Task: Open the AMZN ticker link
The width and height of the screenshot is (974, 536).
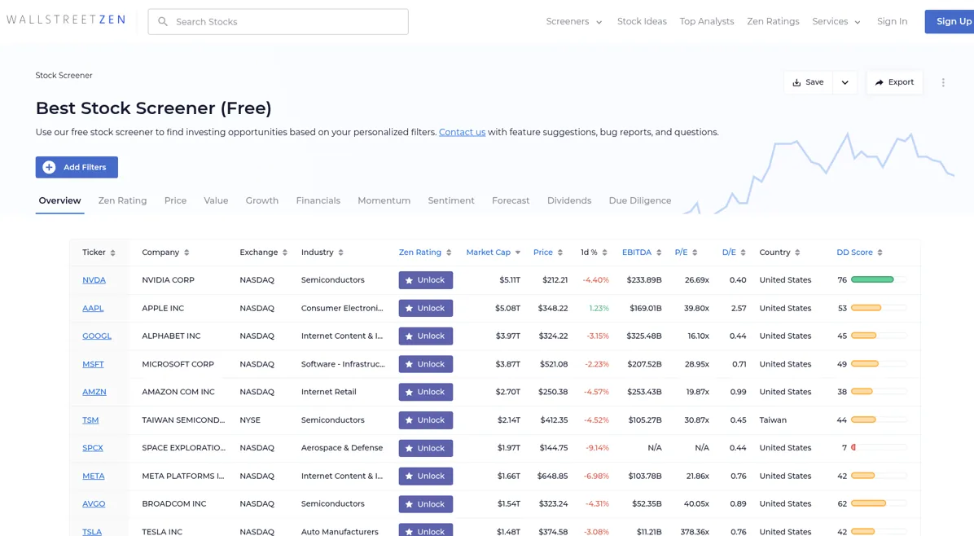Action: click(x=94, y=392)
